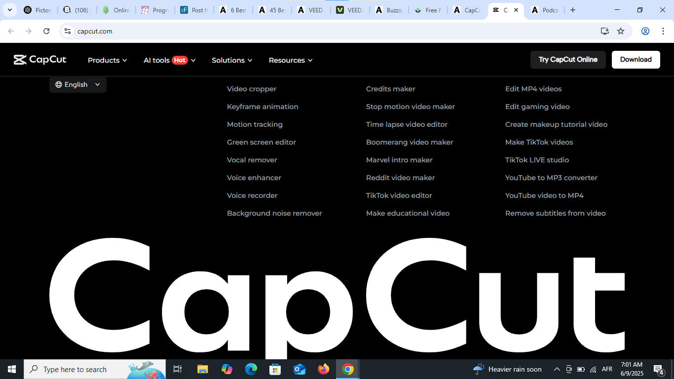The width and height of the screenshot is (674, 379).
Task: Open Make educational video link
Action: pos(408,213)
